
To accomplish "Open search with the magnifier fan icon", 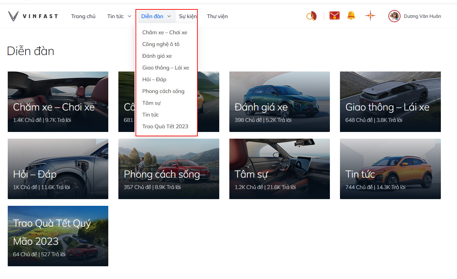I will 311,16.
